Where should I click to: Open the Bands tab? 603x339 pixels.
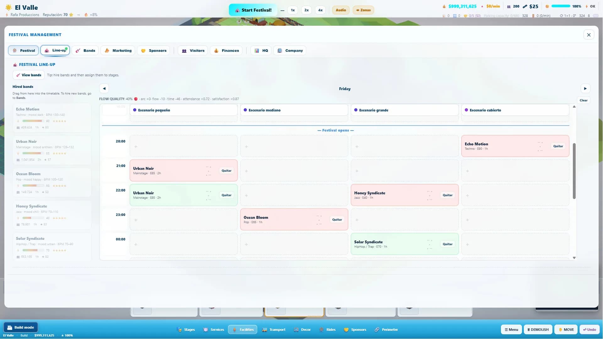click(85, 51)
